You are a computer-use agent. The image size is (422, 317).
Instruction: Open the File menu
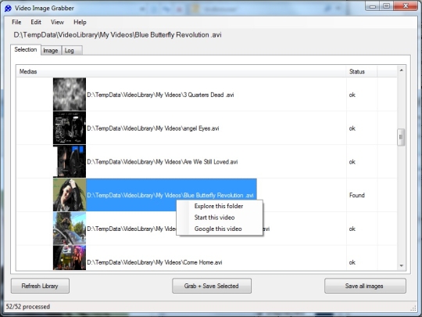(16, 22)
